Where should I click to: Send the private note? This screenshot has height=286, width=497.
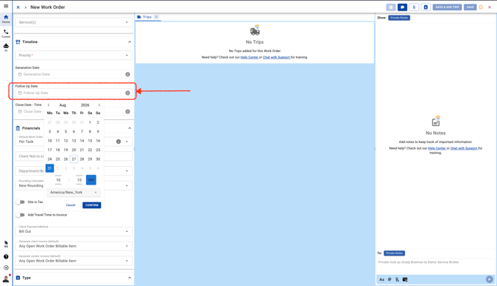[490, 279]
